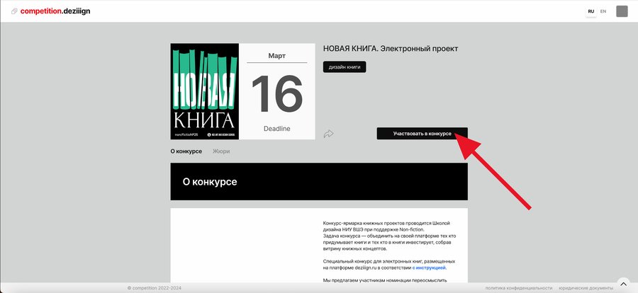Click the share arrow icon

(x=328, y=134)
